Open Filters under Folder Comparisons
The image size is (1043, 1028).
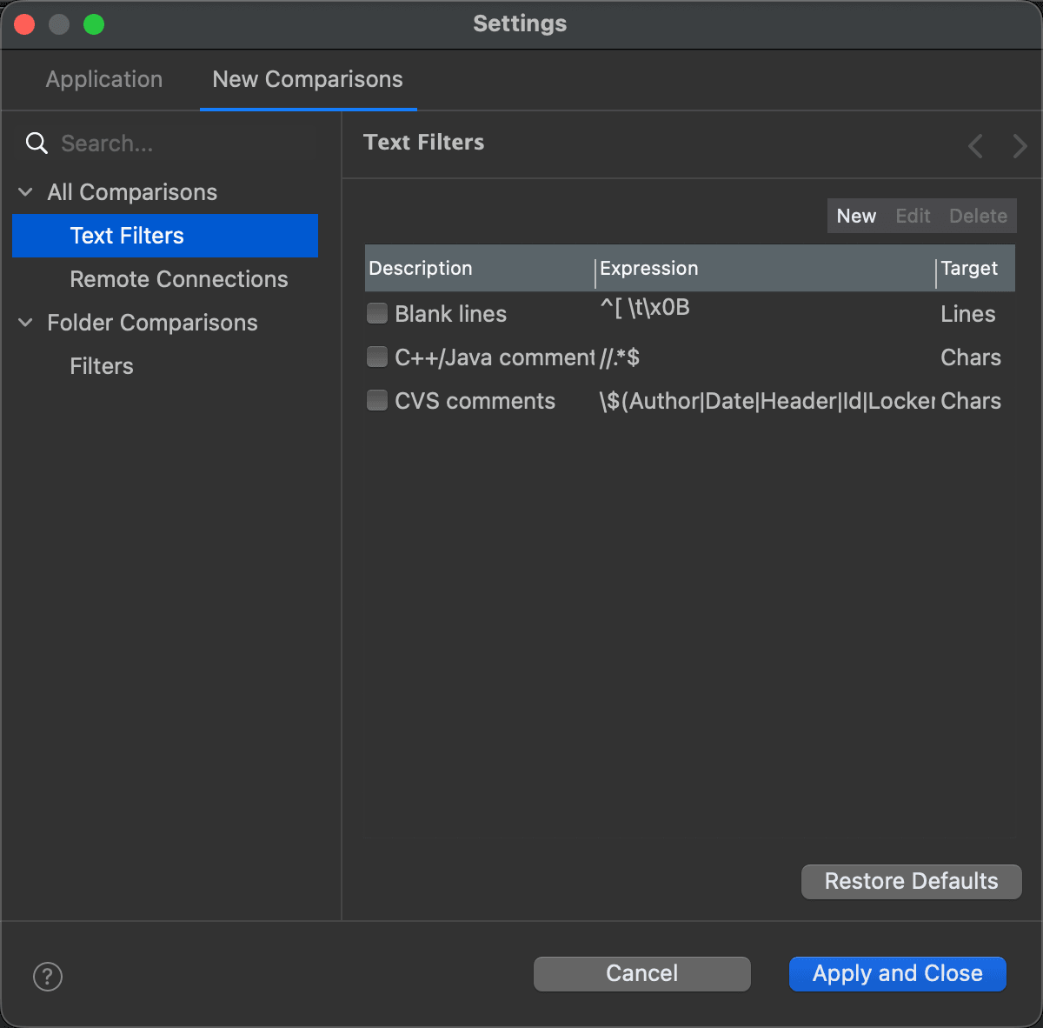pyautogui.click(x=102, y=366)
